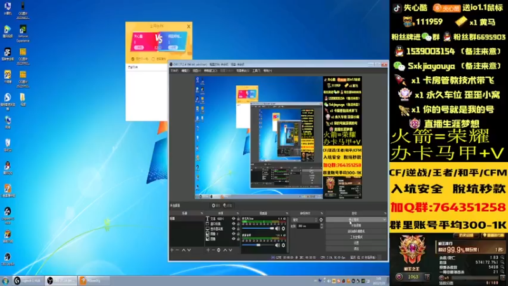Screen dimensions: 508x286
Task: Enable Studio Mode from the Controls panel
Action: click(356, 237)
